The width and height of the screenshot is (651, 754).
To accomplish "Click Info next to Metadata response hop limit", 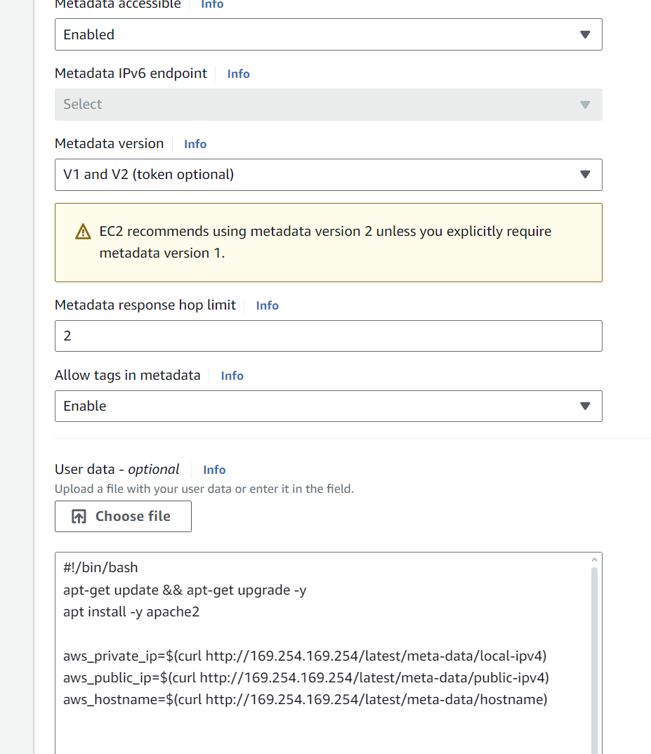I will (x=267, y=305).
